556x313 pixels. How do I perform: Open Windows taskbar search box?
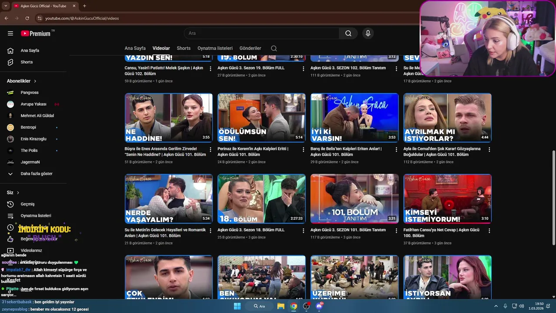point(260,306)
